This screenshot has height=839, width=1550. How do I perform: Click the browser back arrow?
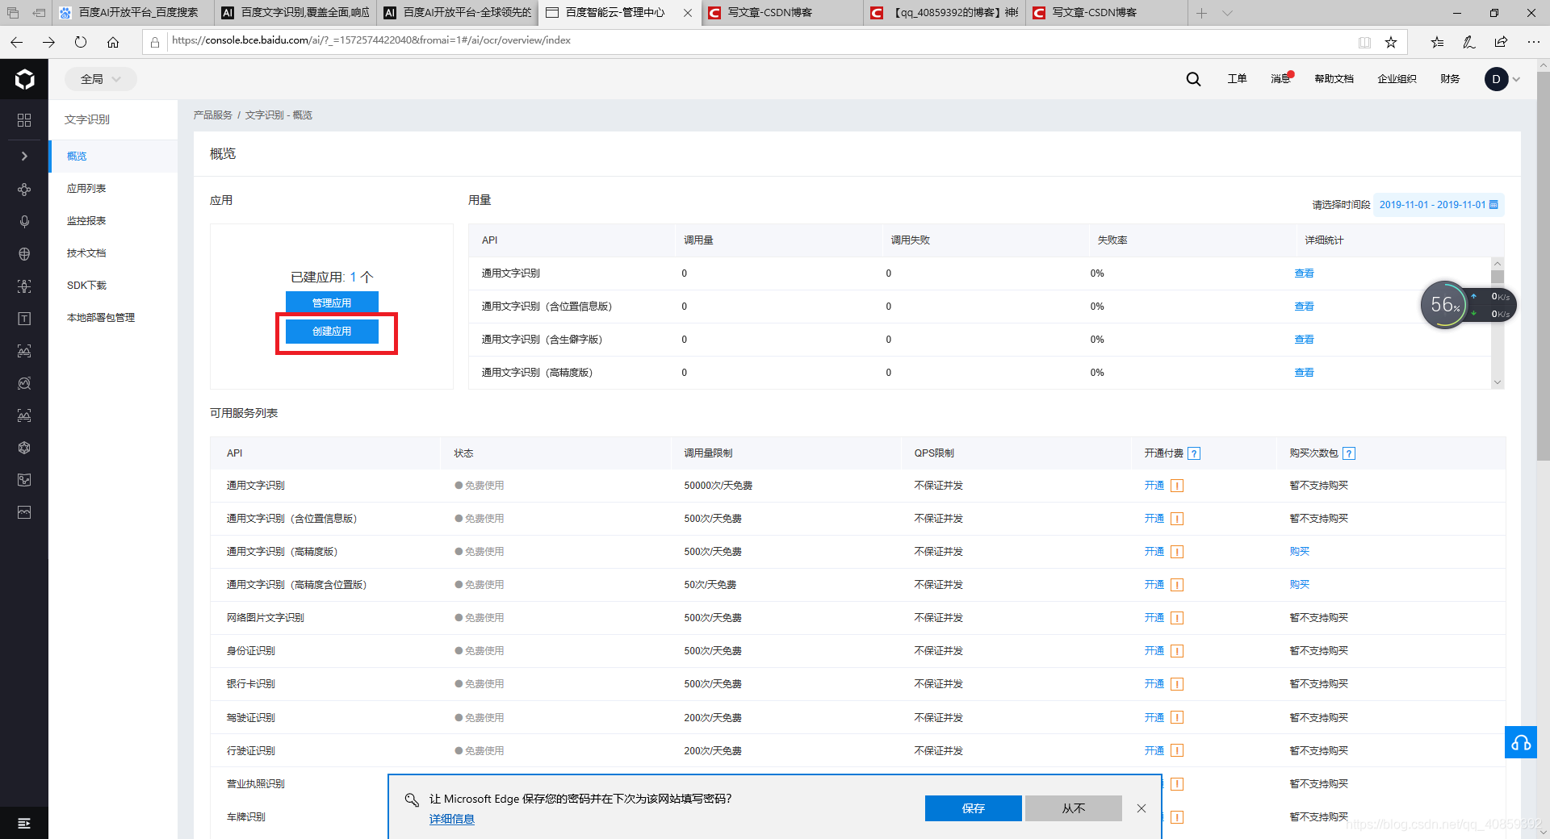point(16,42)
